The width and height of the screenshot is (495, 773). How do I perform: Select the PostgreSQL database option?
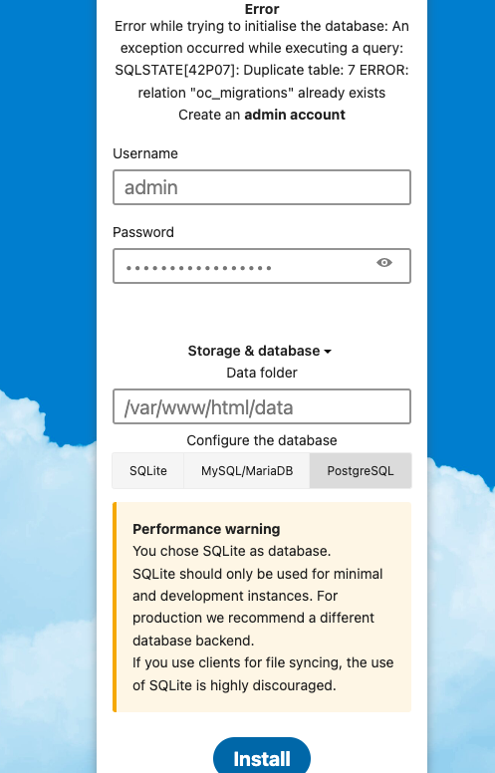coord(361,471)
